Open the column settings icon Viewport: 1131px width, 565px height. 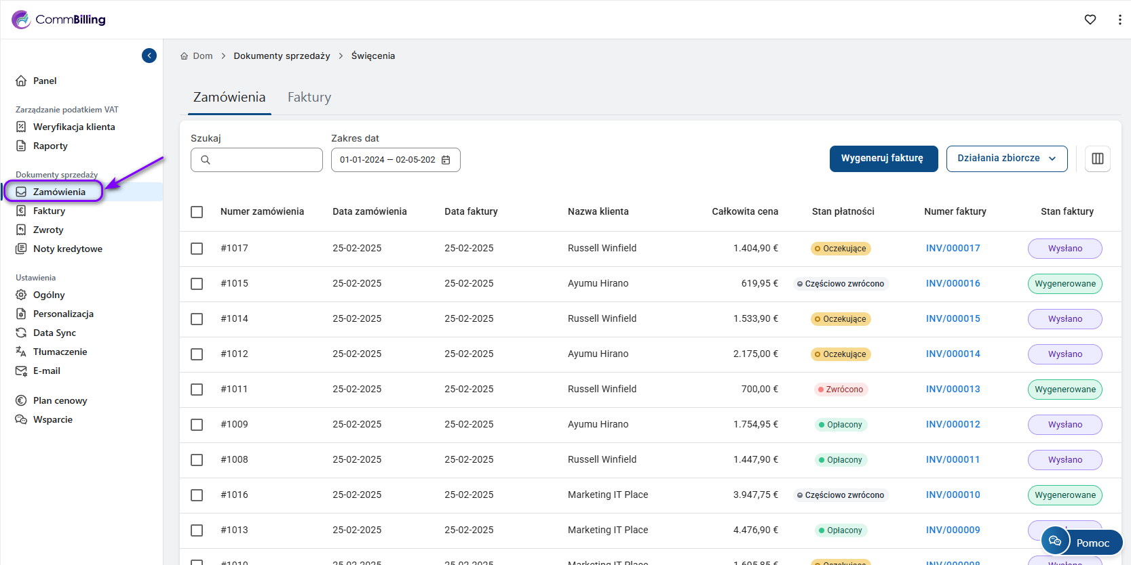(x=1097, y=159)
